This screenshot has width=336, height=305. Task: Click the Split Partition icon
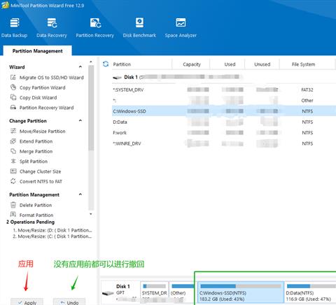pyautogui.click(x=13, y=161)
